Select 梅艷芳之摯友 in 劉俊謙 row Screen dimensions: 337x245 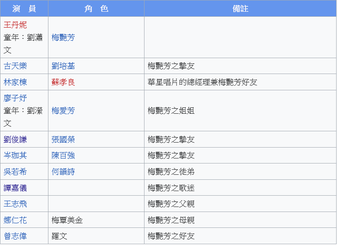pos(171,139)
